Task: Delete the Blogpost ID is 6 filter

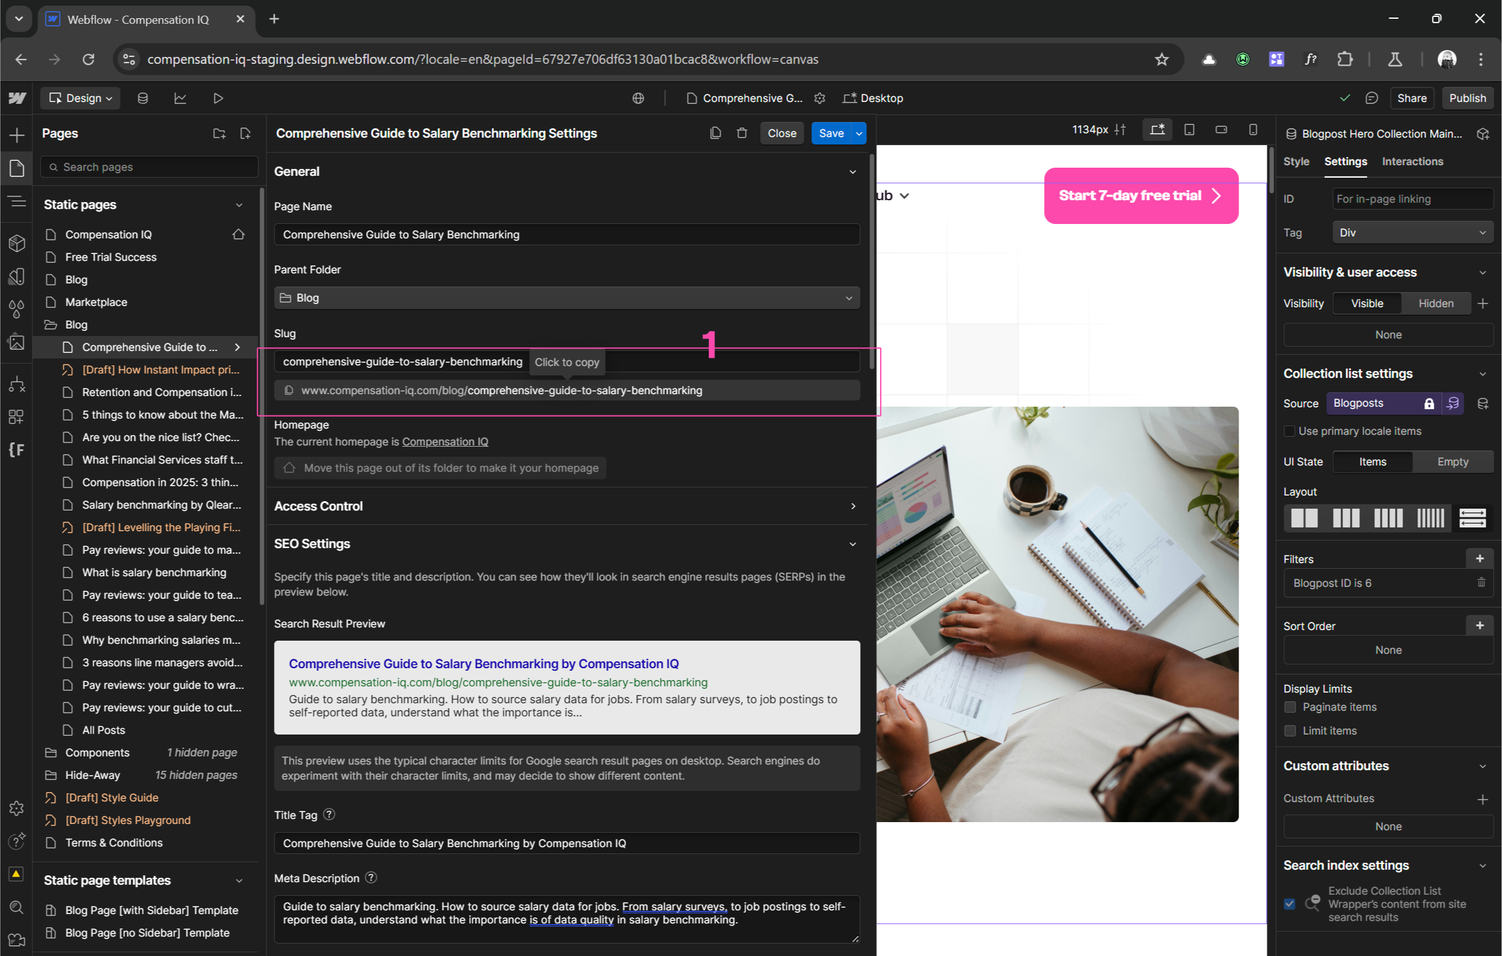Action: tap(1481, 582)
